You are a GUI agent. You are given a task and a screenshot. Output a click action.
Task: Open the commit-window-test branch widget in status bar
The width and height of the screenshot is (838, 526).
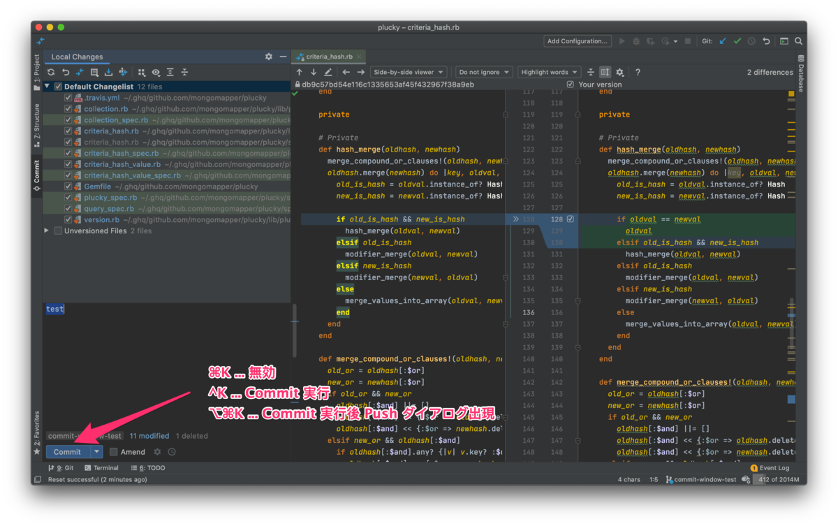pos(701,479)
